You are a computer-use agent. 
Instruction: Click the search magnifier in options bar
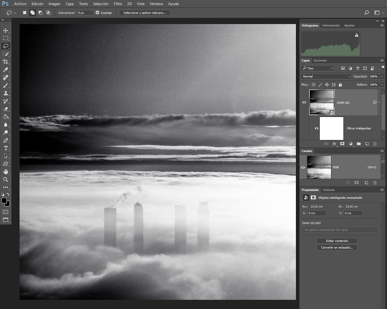[x=367, y=13]
